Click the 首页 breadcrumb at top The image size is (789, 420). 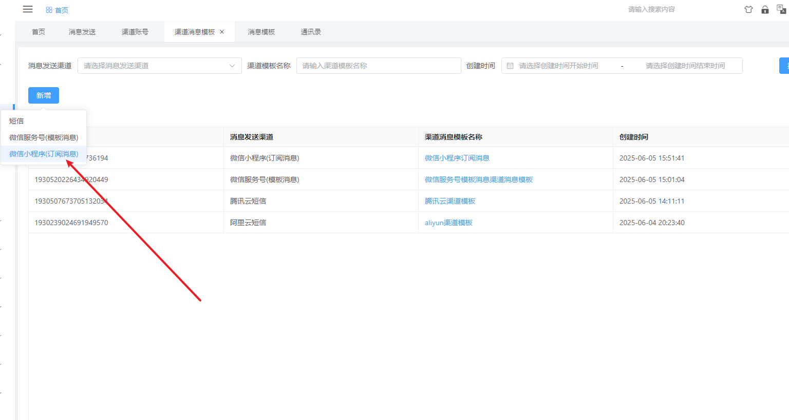tap(57, 10)
